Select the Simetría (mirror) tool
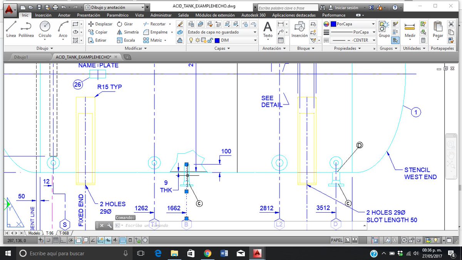462x260 pixels. (127, 32)
